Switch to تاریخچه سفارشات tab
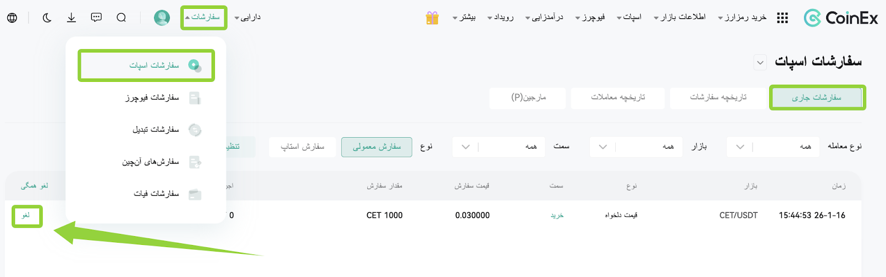The height and width of the screenshot is (277, 886). 718,97
